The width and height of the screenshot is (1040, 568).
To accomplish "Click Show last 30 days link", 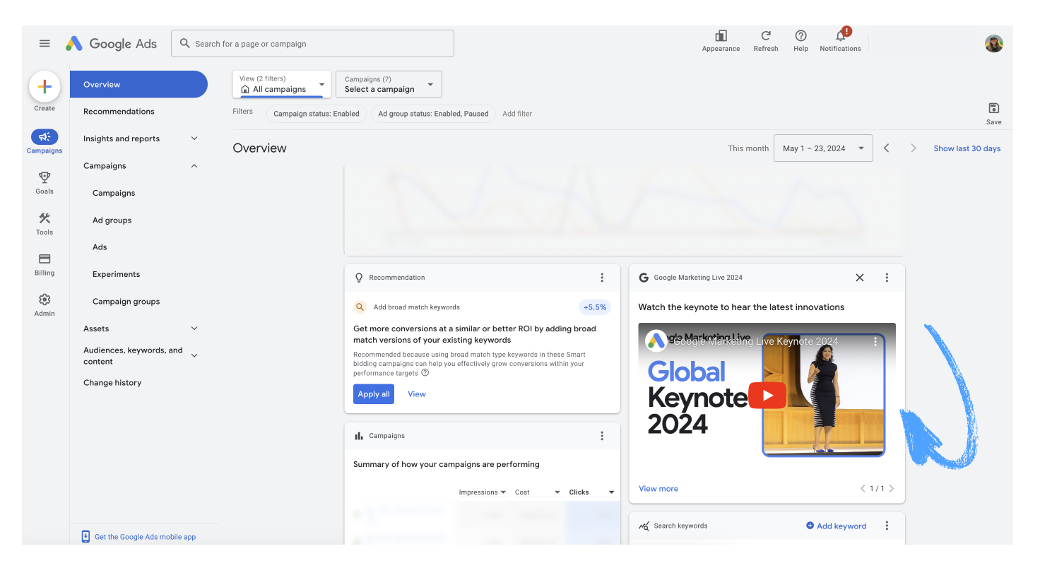I will [x=967, y=148].
